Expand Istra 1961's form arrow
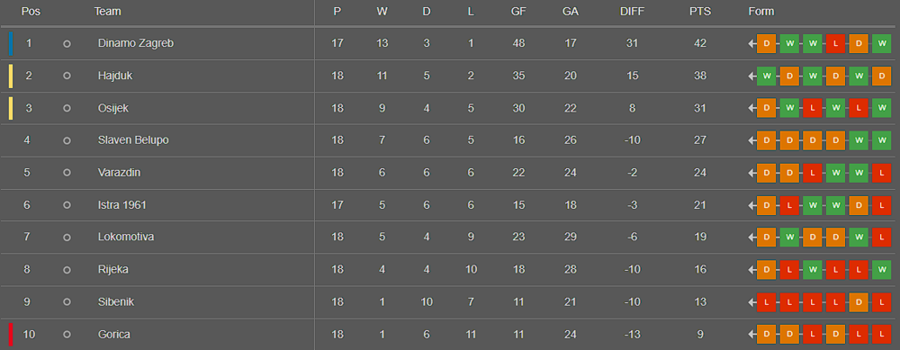Image resolution: width=900 pixels, height=350 pixels. pyautogui.click(x=751, y=206)
